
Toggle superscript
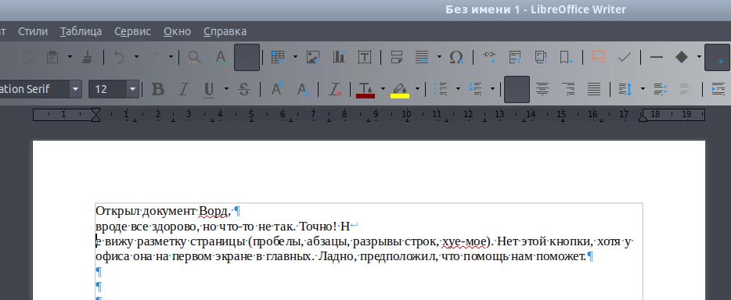click(277, 89)
